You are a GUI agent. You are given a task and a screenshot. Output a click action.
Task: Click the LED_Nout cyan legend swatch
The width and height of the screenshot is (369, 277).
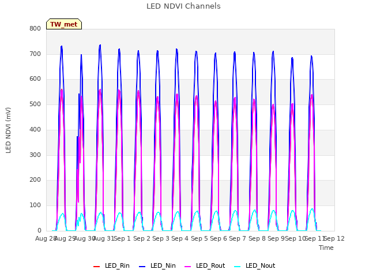[x=238, y=267]
